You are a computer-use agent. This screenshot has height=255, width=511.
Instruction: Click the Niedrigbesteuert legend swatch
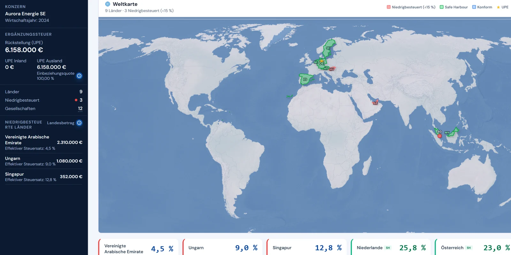point(389,7)
